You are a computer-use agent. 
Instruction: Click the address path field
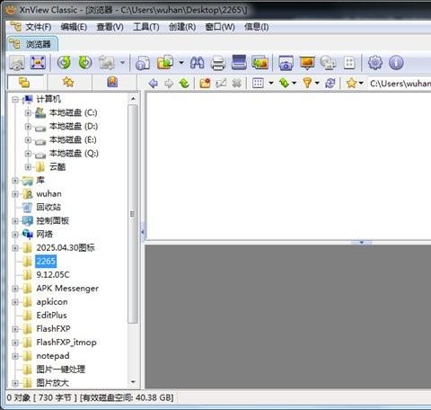tap(400, 83)
